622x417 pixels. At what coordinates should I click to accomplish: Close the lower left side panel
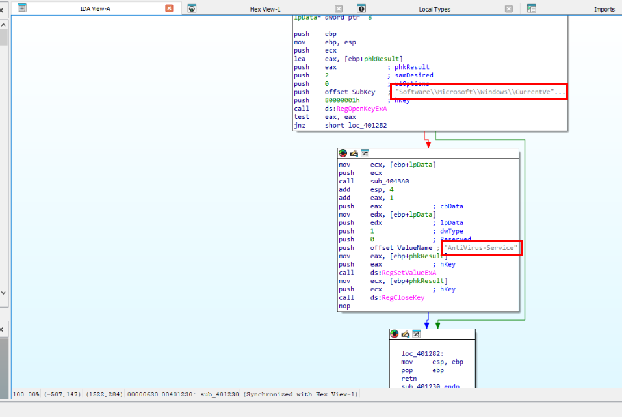(1, 330)
